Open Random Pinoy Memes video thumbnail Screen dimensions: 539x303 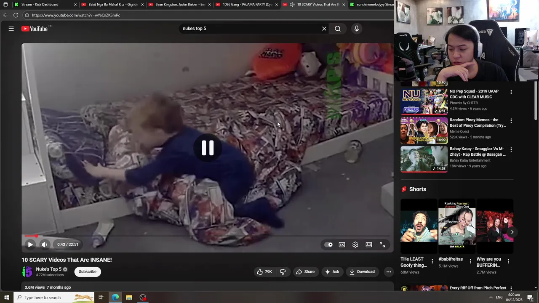pos(424,130)
